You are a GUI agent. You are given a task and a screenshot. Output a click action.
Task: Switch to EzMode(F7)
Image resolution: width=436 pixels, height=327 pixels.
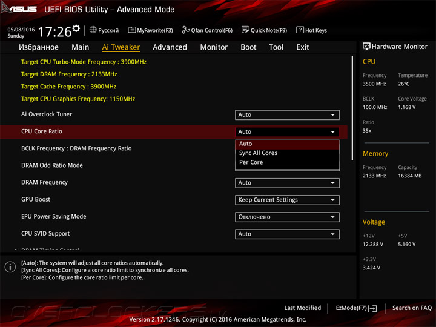coord(356,308)
